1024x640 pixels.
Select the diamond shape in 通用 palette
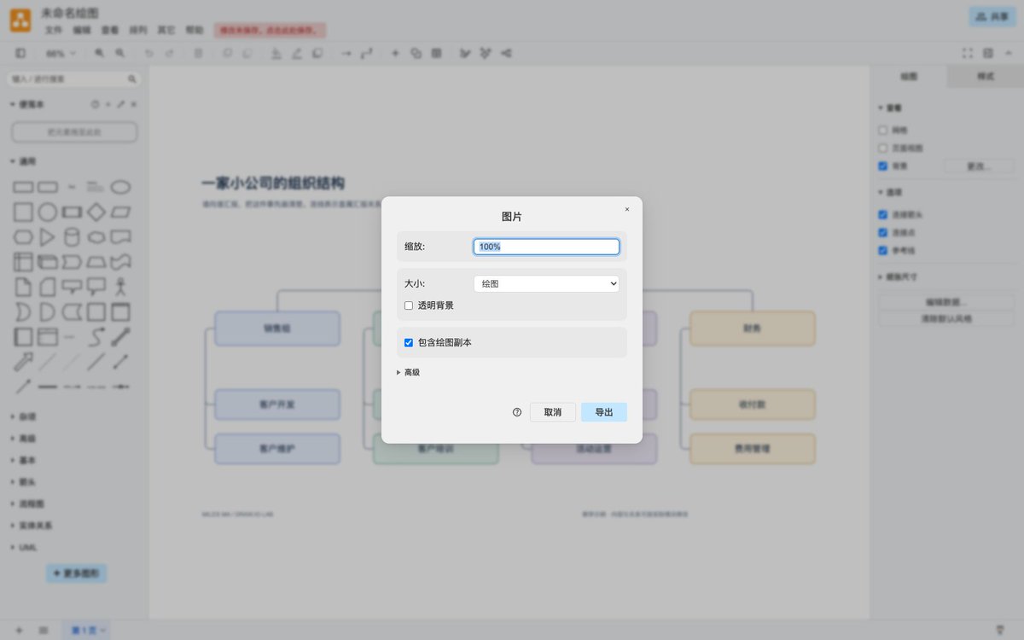tap(96, 212)
